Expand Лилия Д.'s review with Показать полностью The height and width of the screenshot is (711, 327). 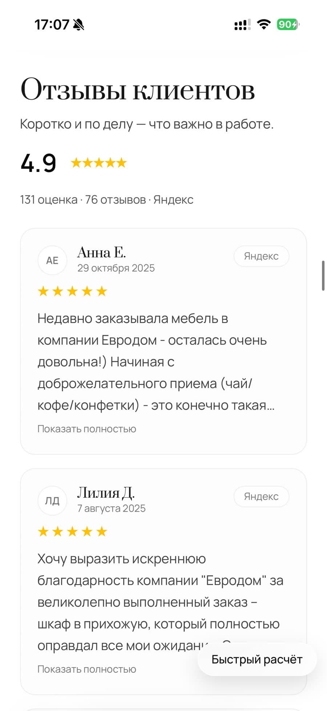[x=86, y=669]
